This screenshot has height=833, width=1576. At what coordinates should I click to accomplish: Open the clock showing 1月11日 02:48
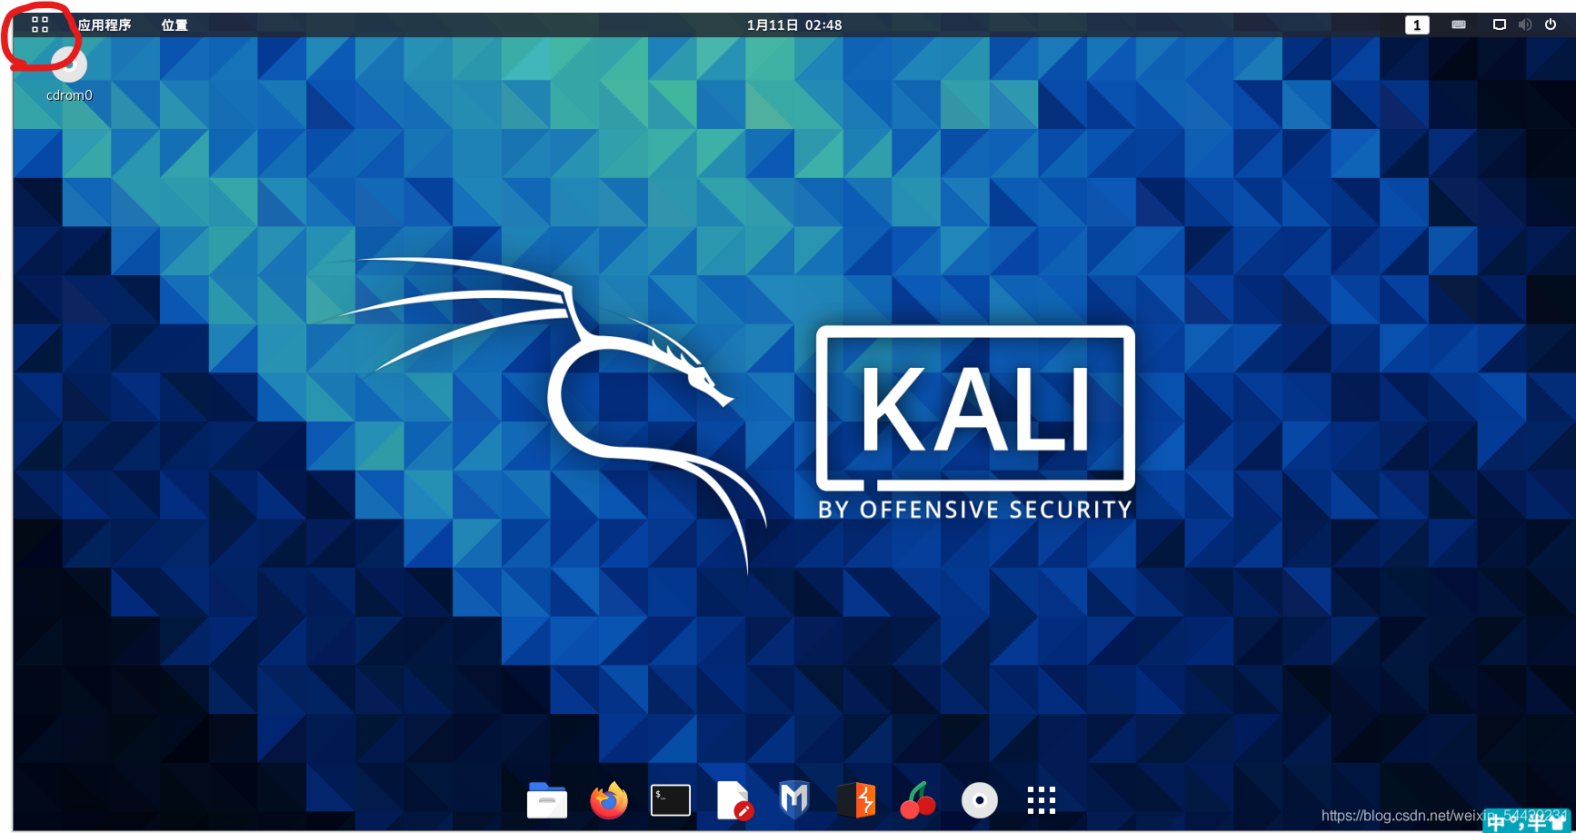(794, 25)
